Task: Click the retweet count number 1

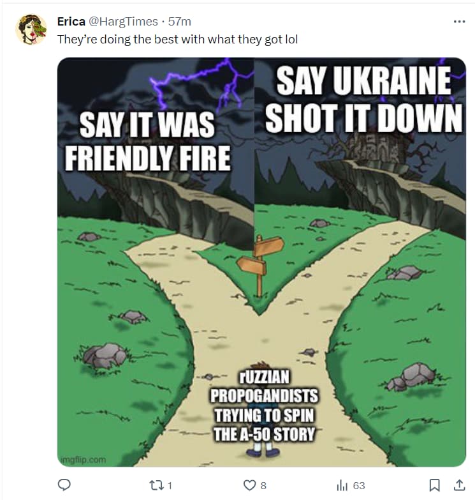Action: [170, 486]
